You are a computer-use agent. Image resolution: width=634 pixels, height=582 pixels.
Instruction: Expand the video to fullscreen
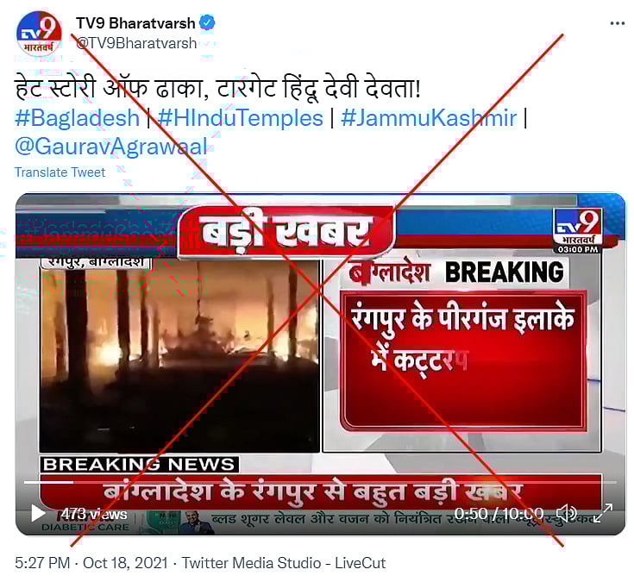[x=603, y=513]
